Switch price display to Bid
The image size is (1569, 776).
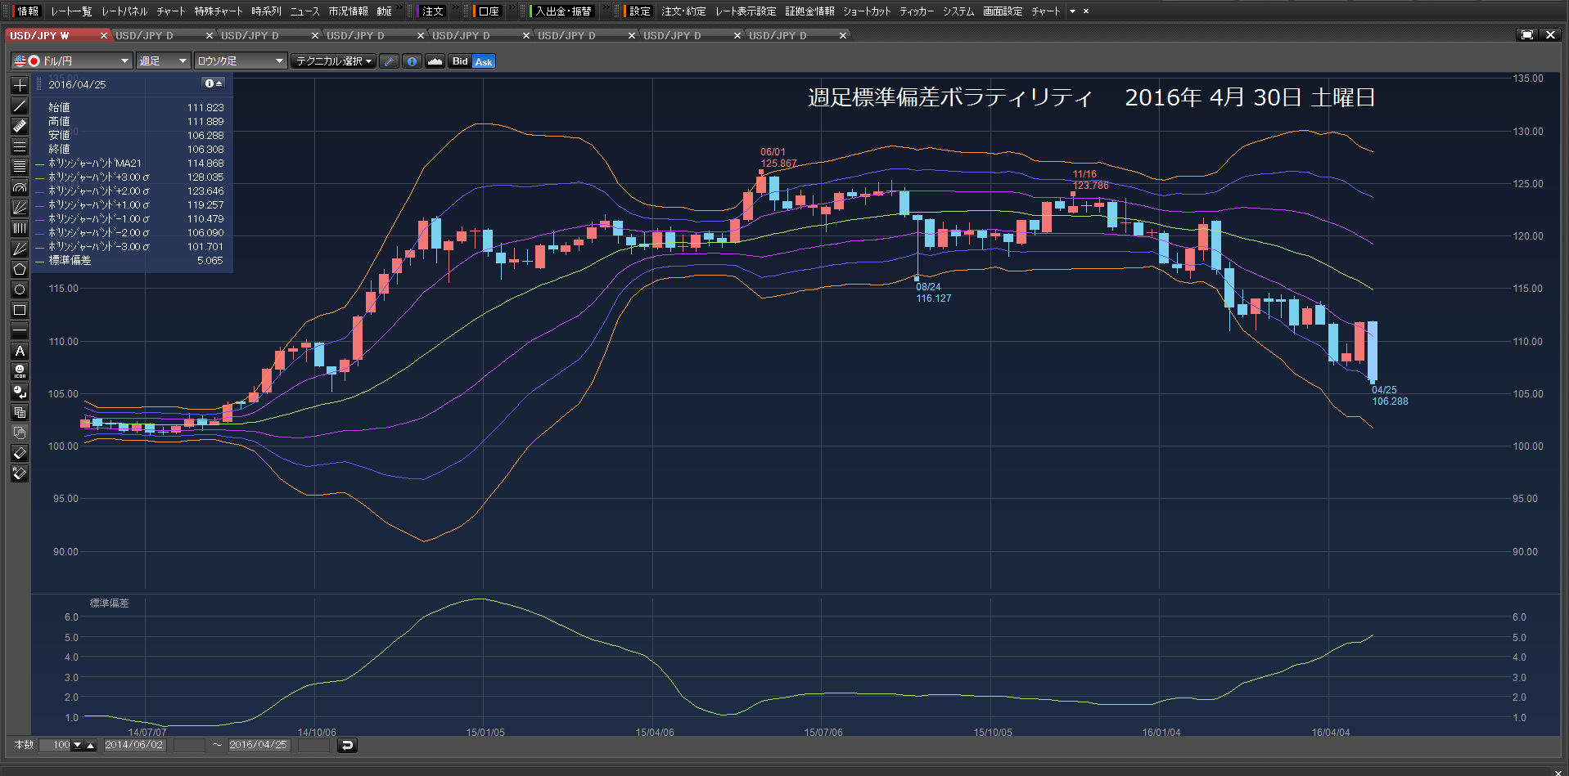(x=460, y=61)
